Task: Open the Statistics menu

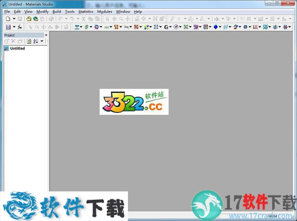Action: tap(85, 11)
